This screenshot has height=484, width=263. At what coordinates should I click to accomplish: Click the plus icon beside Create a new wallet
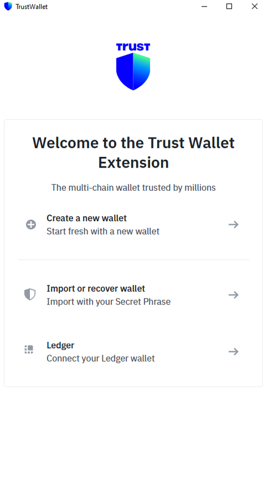coord(31,225)
